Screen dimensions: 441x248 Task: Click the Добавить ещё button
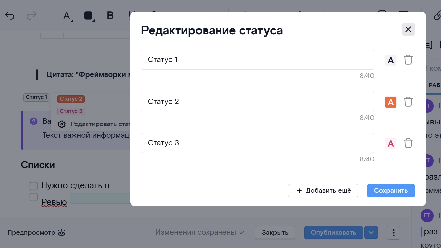[x=323, y=191]
